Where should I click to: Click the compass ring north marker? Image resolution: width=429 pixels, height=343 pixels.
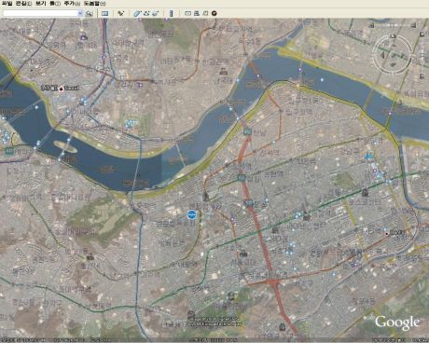[x=393, y=36]
